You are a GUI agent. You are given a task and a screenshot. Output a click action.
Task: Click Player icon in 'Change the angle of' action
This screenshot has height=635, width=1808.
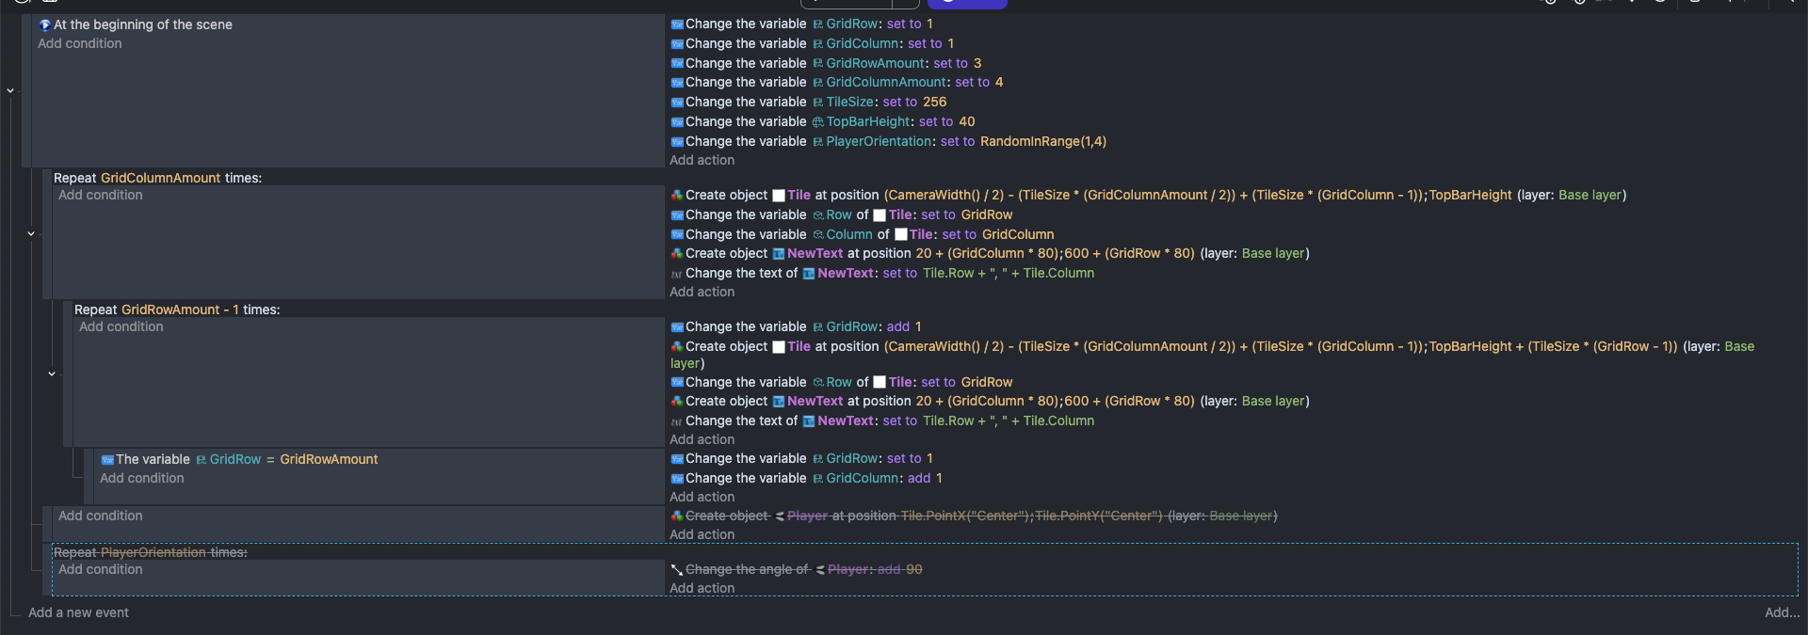coord(820,570)
